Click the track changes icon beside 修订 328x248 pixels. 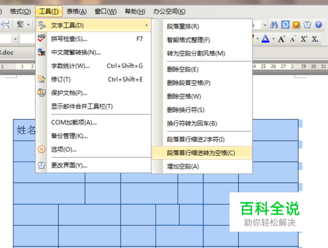[41, 79]
